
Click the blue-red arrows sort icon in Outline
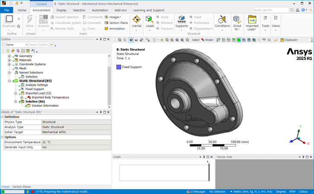tap(18, 51)
